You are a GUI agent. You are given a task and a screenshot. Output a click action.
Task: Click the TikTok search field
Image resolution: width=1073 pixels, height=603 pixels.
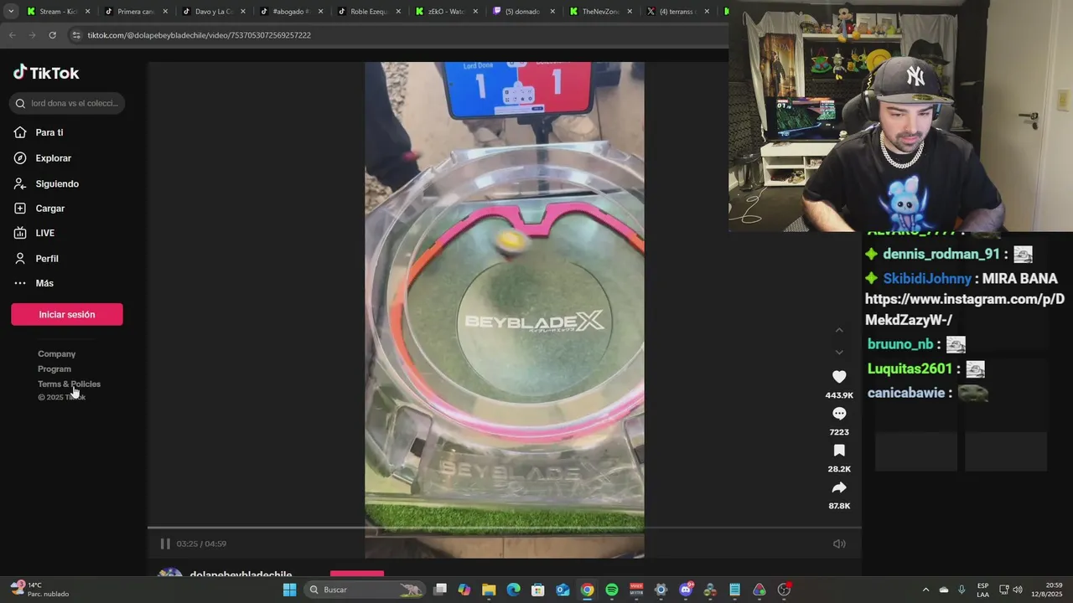click(x=68, y=103)
